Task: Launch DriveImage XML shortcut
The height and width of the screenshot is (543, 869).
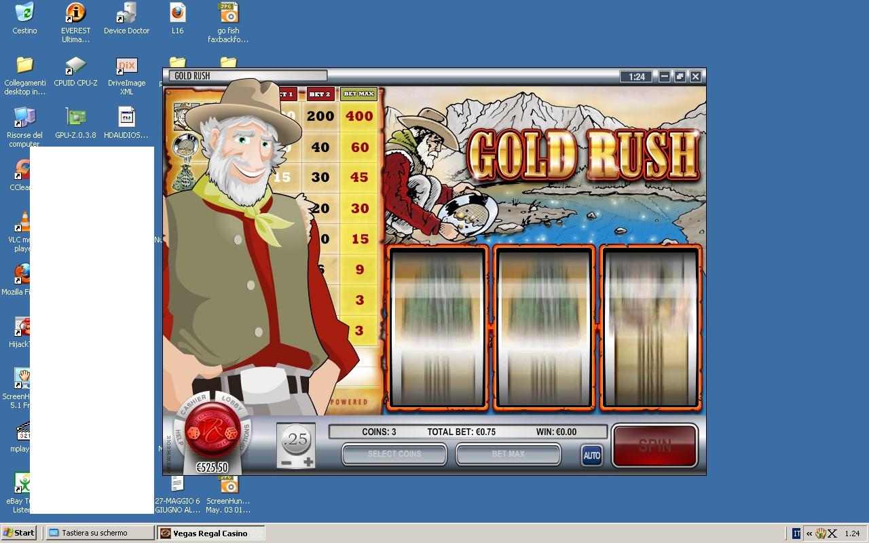Action: coord(126,75)
